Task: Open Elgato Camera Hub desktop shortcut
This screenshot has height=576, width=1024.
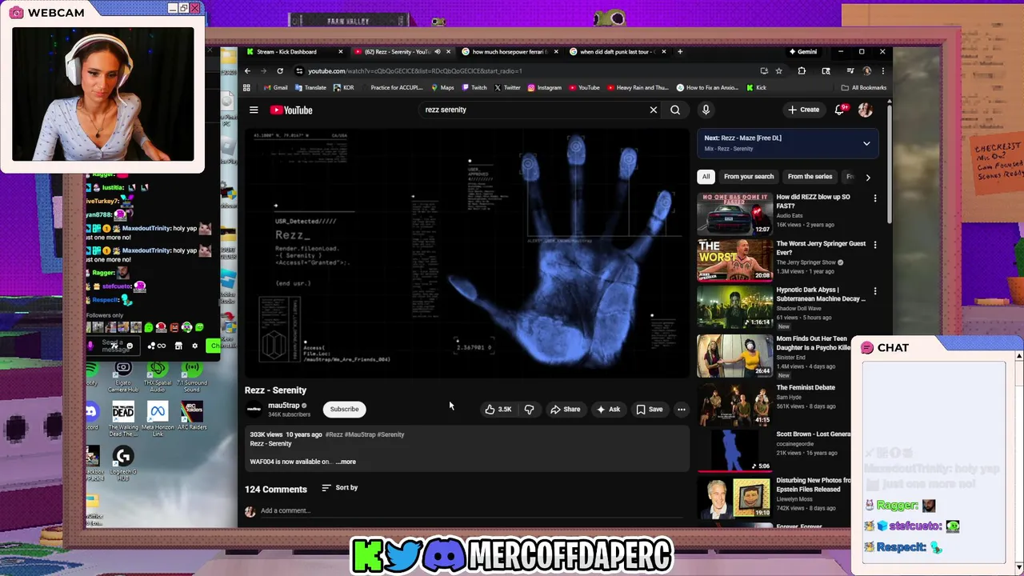Action: coord(123,376)
